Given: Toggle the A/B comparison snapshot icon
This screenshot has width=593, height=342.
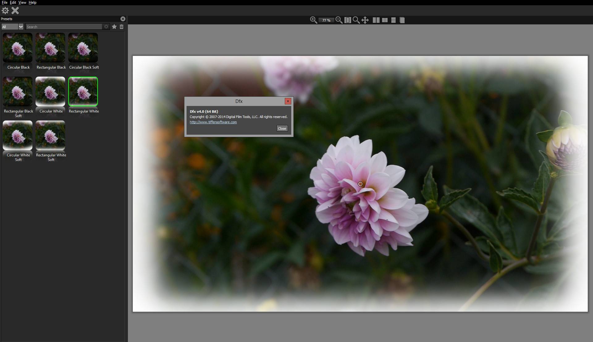Looking at the screenshot, I should [402, 20].
